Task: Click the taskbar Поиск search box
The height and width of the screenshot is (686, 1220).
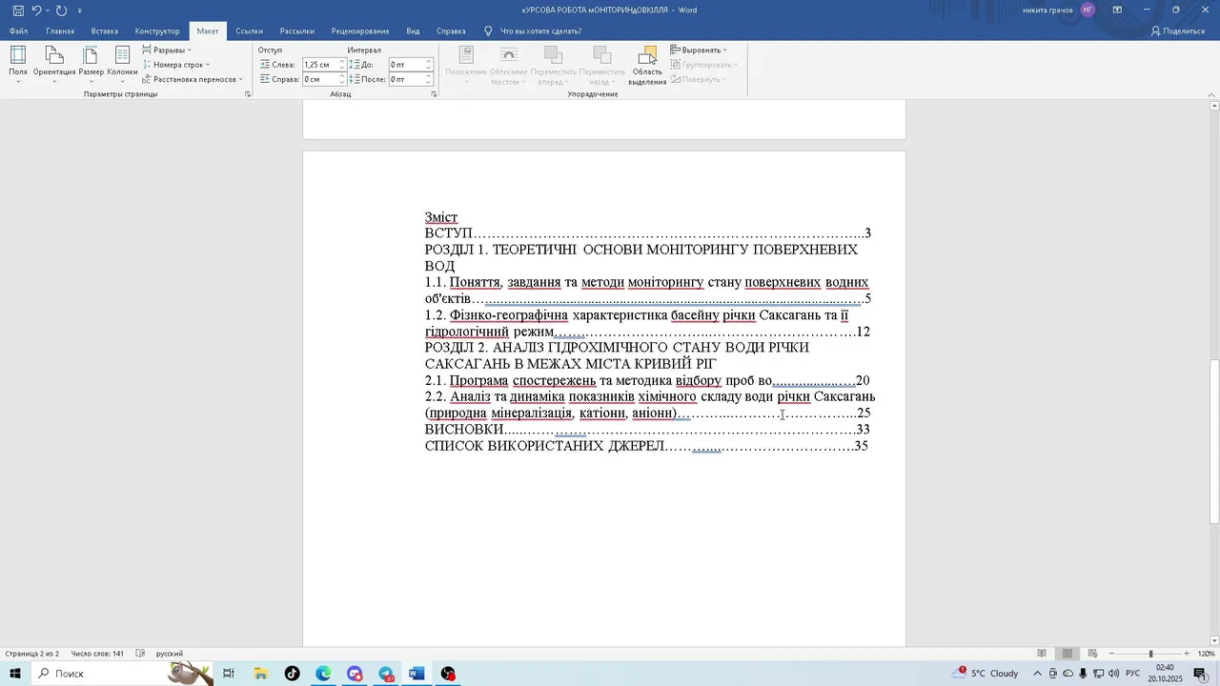Action: tap(124, 674)
